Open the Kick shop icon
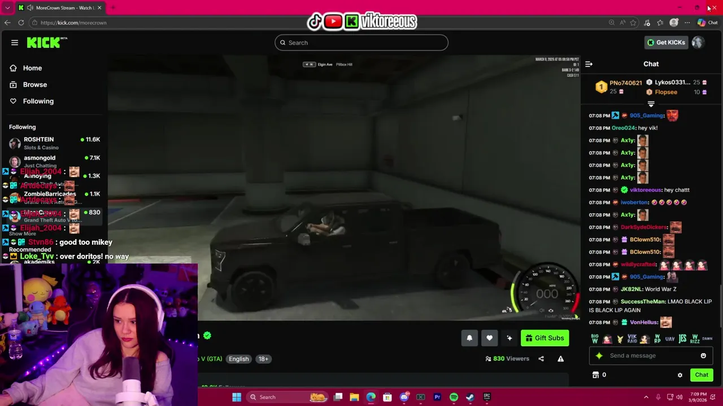 (x=595, y=375)
